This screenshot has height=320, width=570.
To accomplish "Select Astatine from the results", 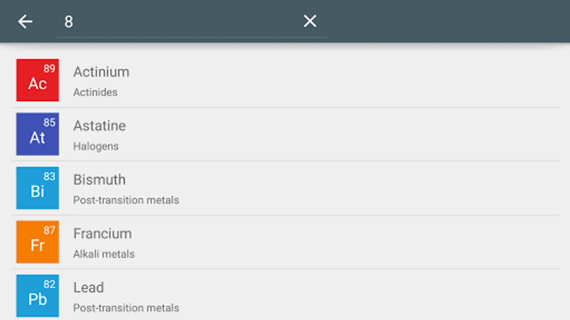I will 99,126.
